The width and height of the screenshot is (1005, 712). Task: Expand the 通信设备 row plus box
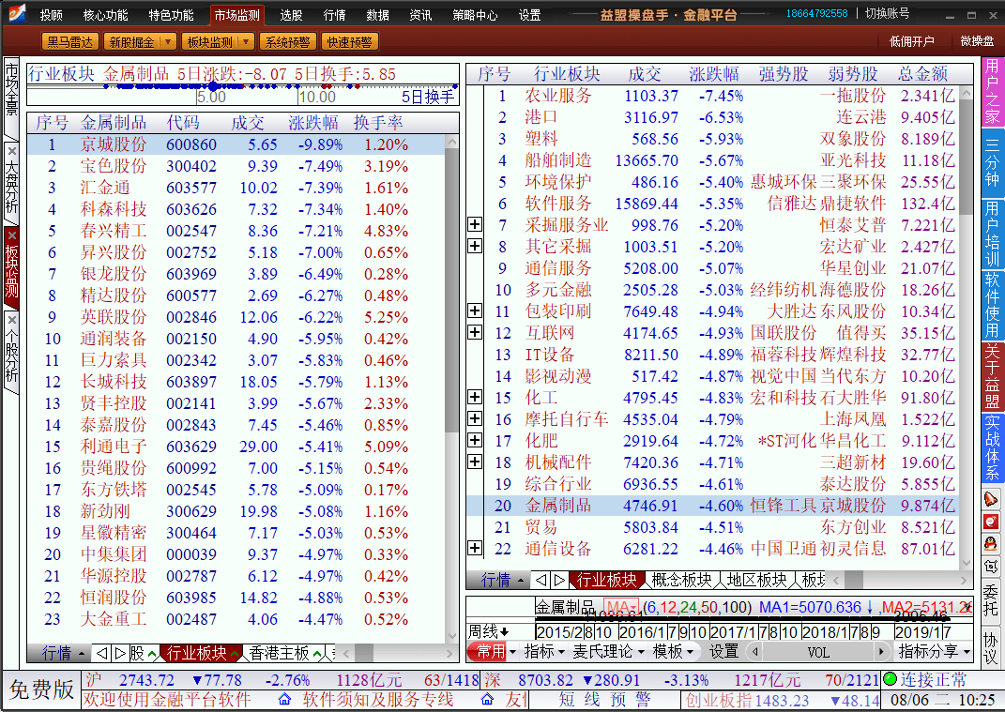(475, 548)
